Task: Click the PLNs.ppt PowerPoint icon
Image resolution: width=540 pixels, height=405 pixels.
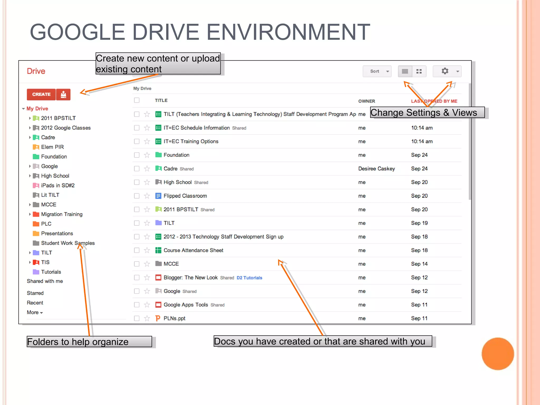Action: tap(158, 318)
